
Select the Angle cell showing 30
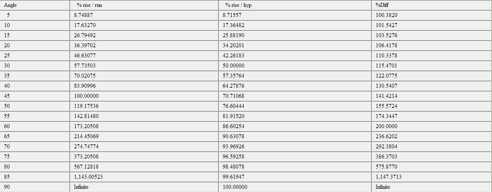point(35,66)
